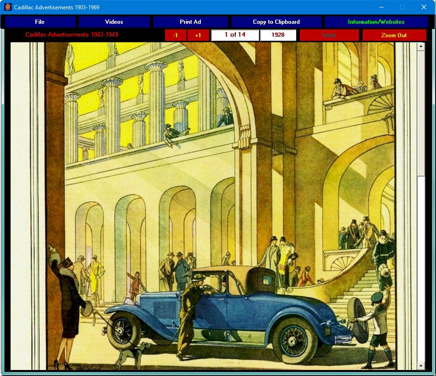
Task: Click the Cadillac ad illustration
Action: pos(213,206)
